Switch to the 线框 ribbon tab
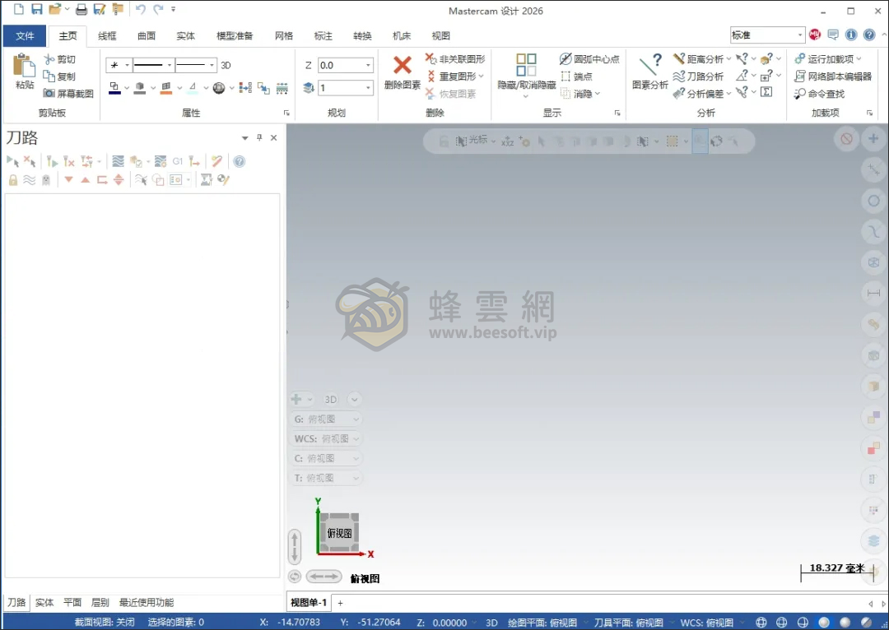Viewport: 889px width, 630px height. tap(107, 35)
